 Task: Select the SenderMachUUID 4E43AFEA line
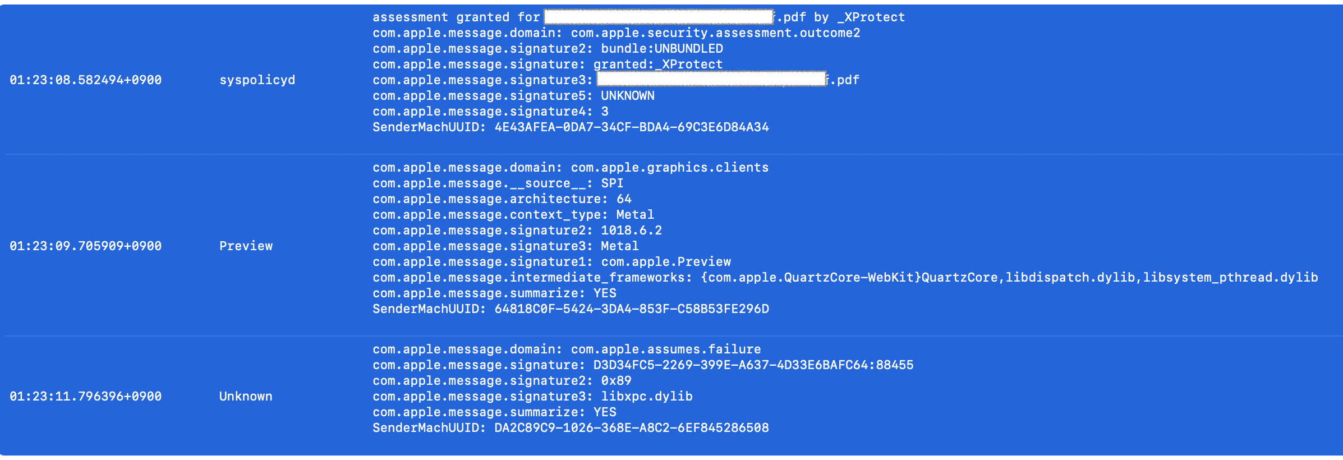tap(571, 127)
